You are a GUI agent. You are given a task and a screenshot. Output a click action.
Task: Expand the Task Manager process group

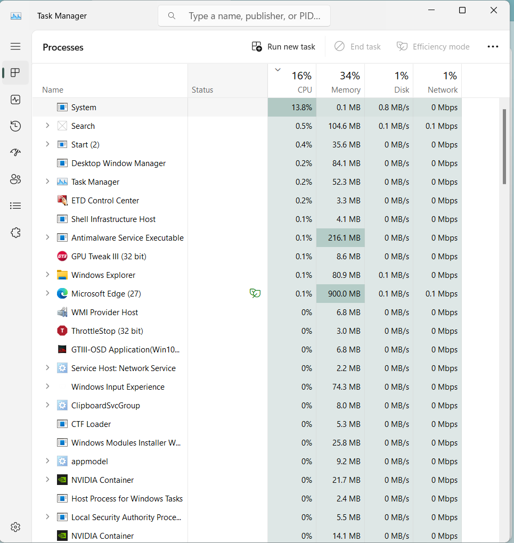[x=47, y=182]
